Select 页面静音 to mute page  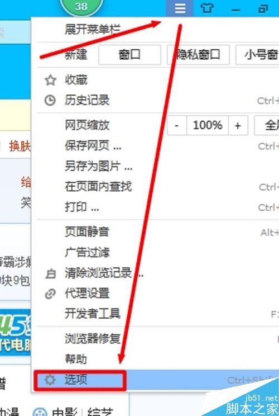click(87, 232)
